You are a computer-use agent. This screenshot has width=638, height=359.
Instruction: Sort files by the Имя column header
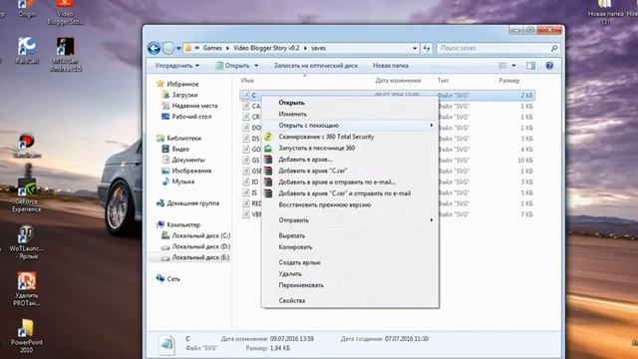(247, 81)
